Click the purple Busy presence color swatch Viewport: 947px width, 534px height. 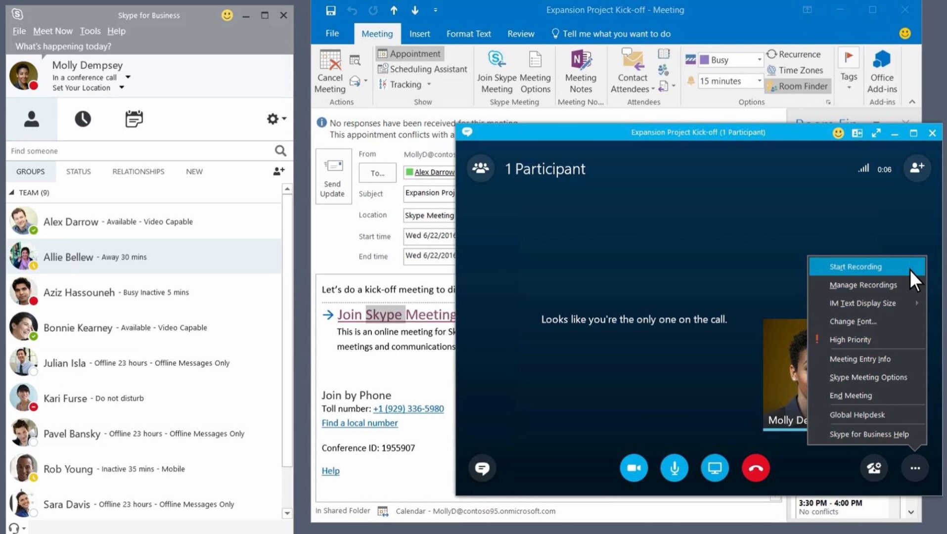click(x=703, y=59)
